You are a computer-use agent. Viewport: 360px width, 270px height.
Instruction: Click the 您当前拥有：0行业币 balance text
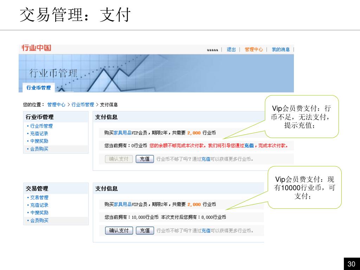126,146
